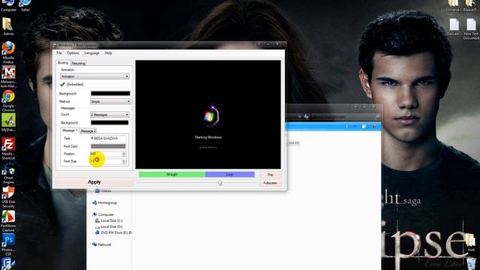The image size is (480, 270).
Task: Click the boot animation preview
Action: (x=208, y=115)
